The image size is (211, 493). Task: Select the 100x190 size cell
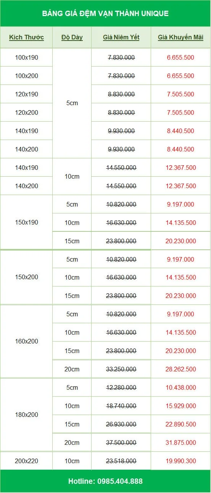click(26, 57)
